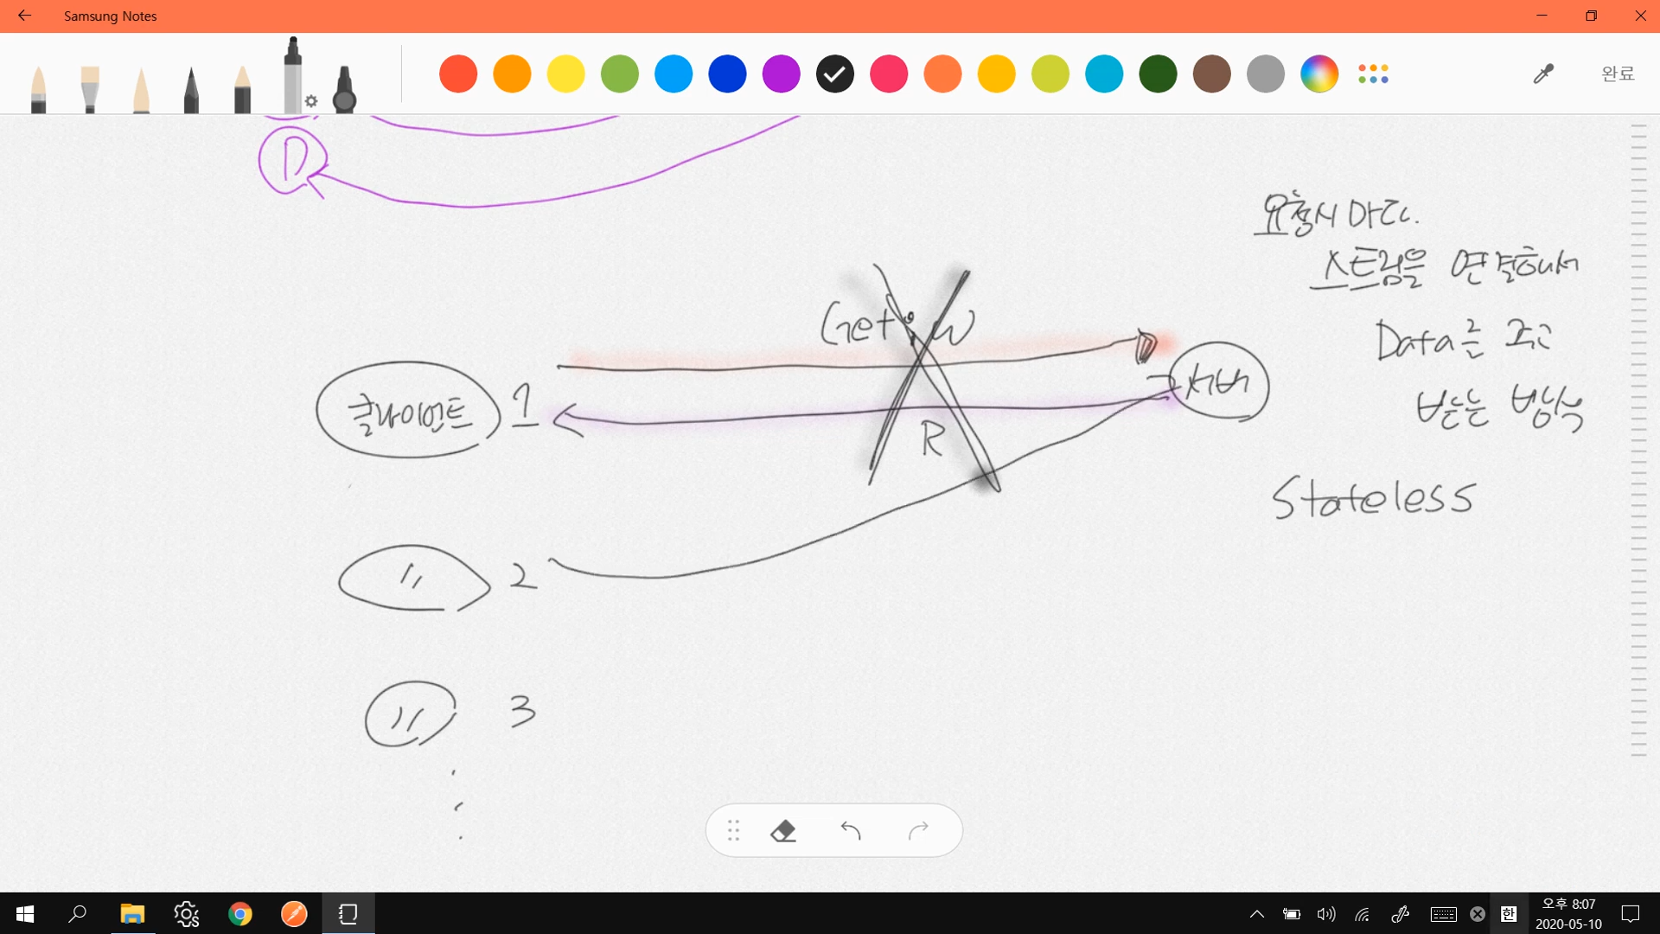This screenshot has width=1660, height=934.
Task: Select the calligraphy brush tool
Action: [x=90, y=89]
